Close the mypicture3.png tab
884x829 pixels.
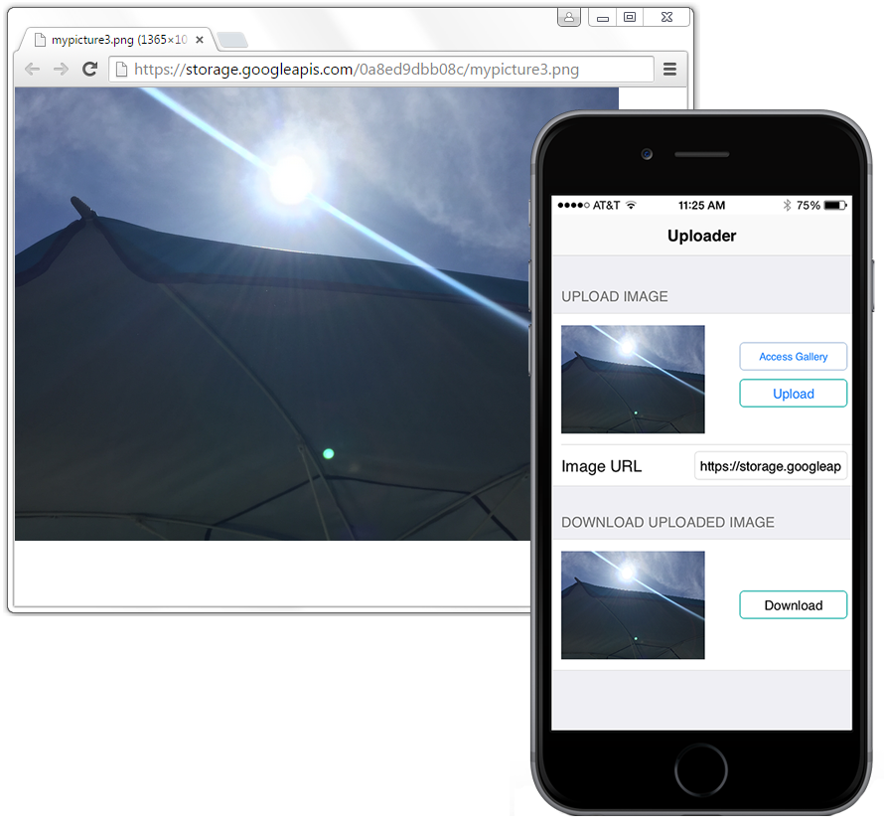tap(200, 41)
